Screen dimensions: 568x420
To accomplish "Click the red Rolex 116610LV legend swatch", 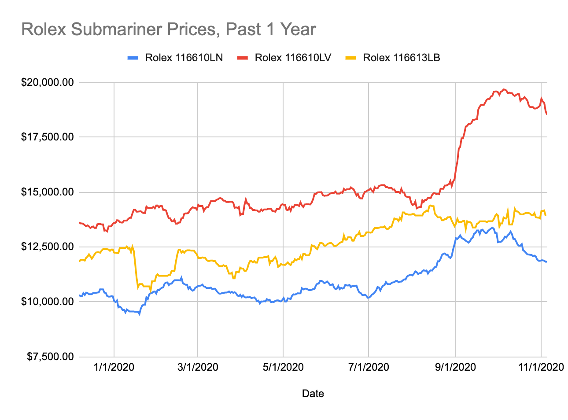I will (243, 58).
